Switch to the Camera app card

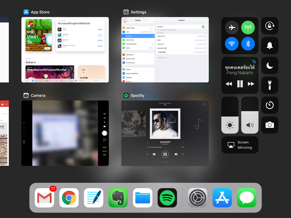click(65, 133)
